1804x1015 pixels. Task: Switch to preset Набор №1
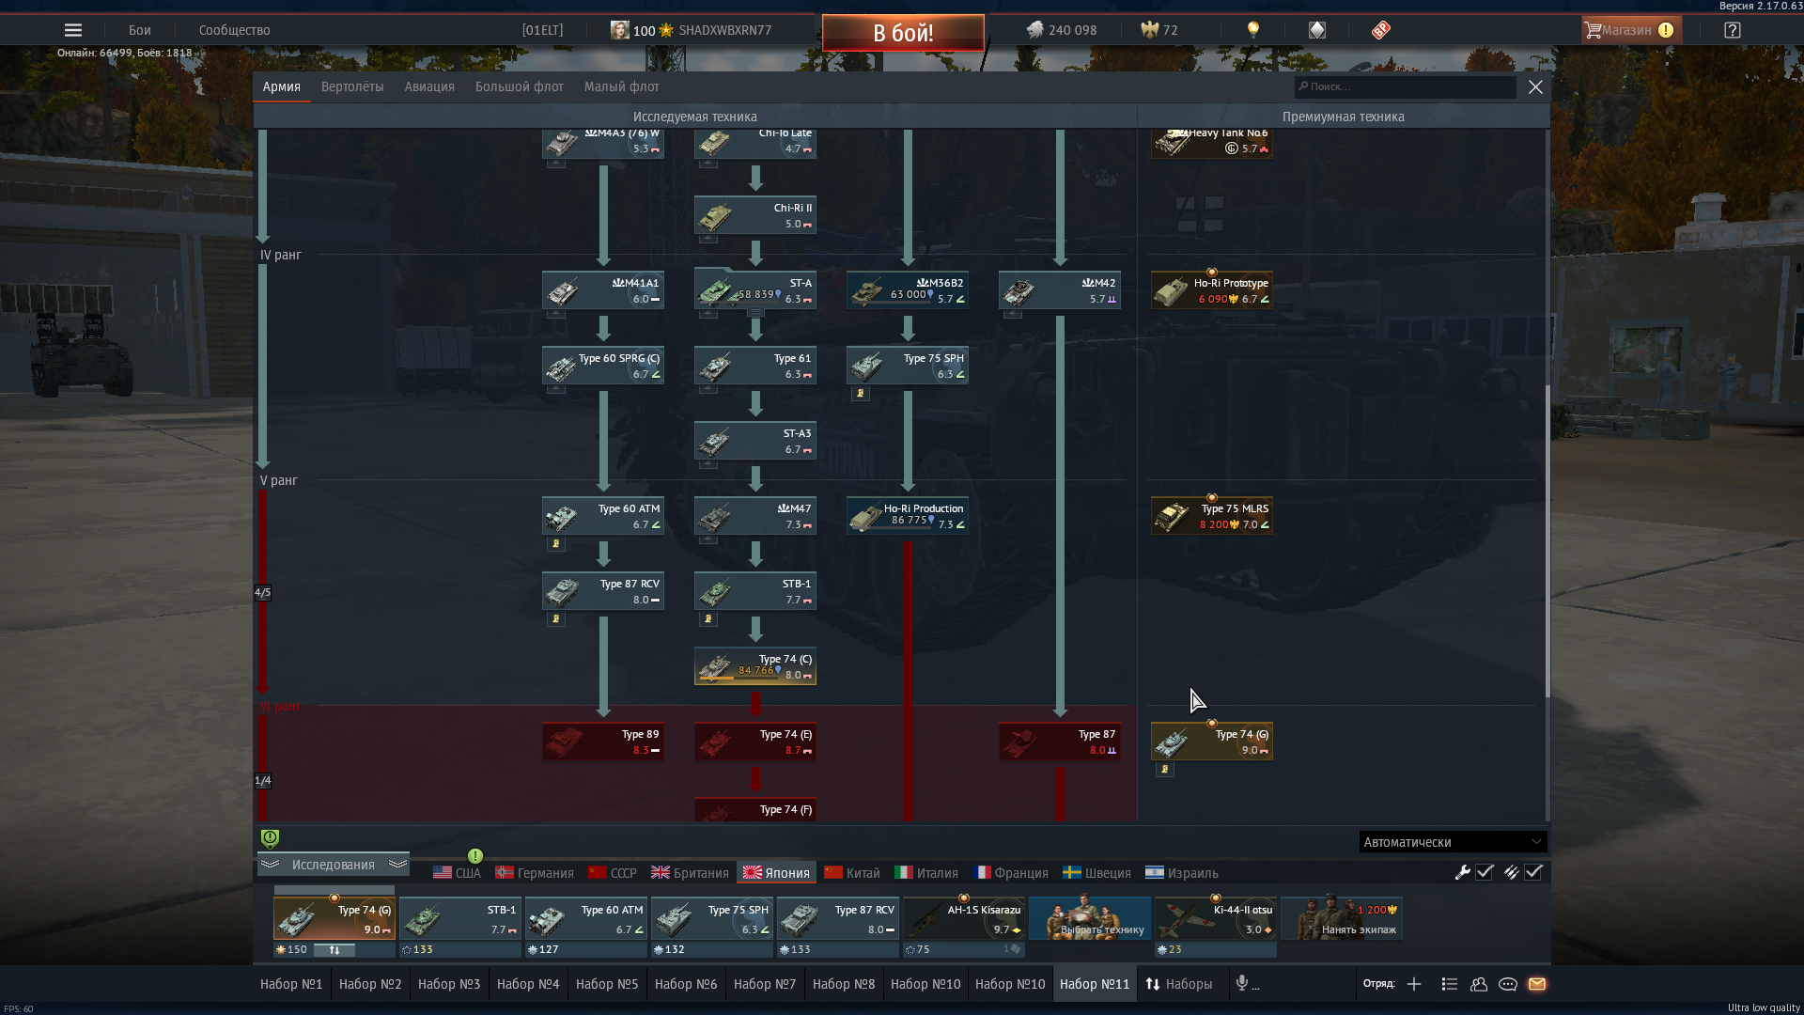pos(291,984)
